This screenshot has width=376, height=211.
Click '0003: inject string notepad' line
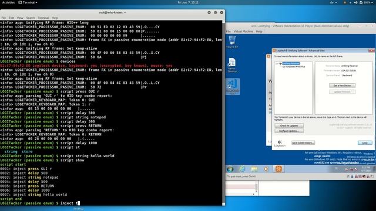(29, 177)
